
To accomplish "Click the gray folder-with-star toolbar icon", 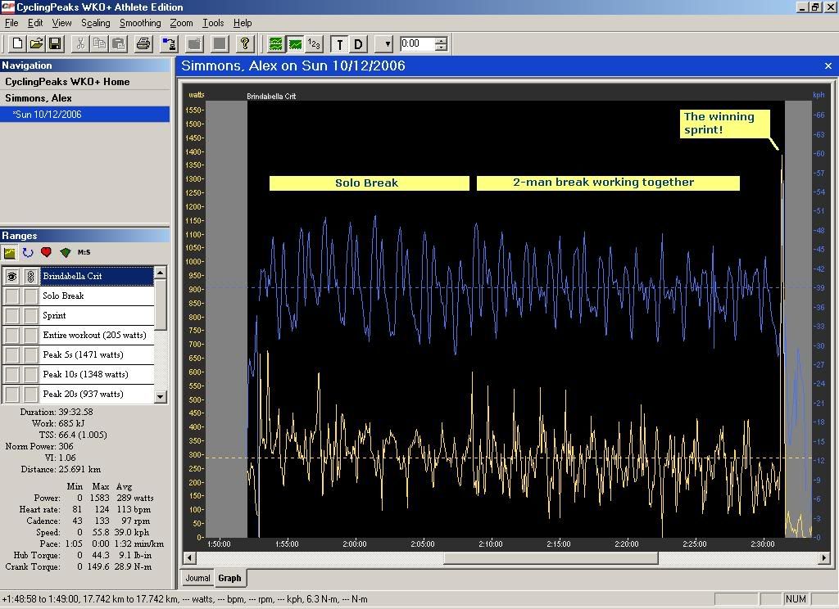I will tap(194, 44).
